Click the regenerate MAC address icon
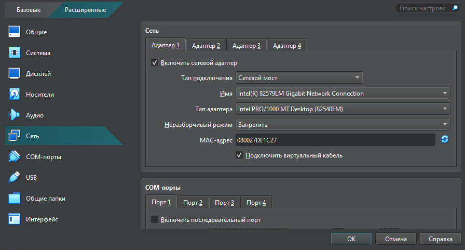 445,139
